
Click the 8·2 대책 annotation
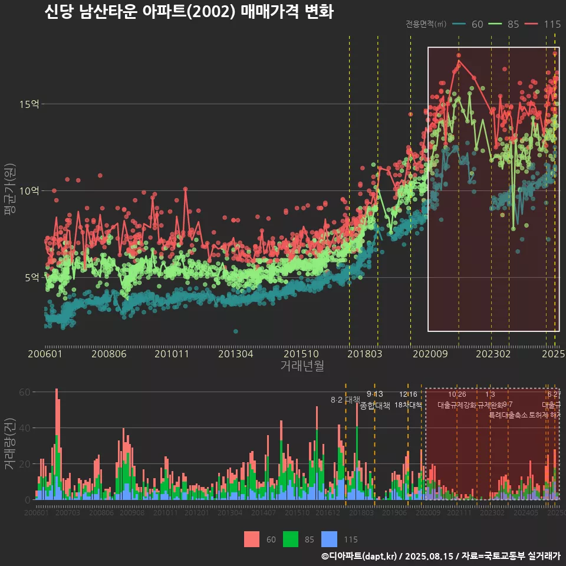point(345,400)
